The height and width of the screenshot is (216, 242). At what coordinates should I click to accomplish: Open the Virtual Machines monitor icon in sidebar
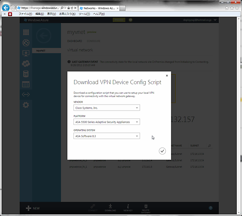click(26, 53)
